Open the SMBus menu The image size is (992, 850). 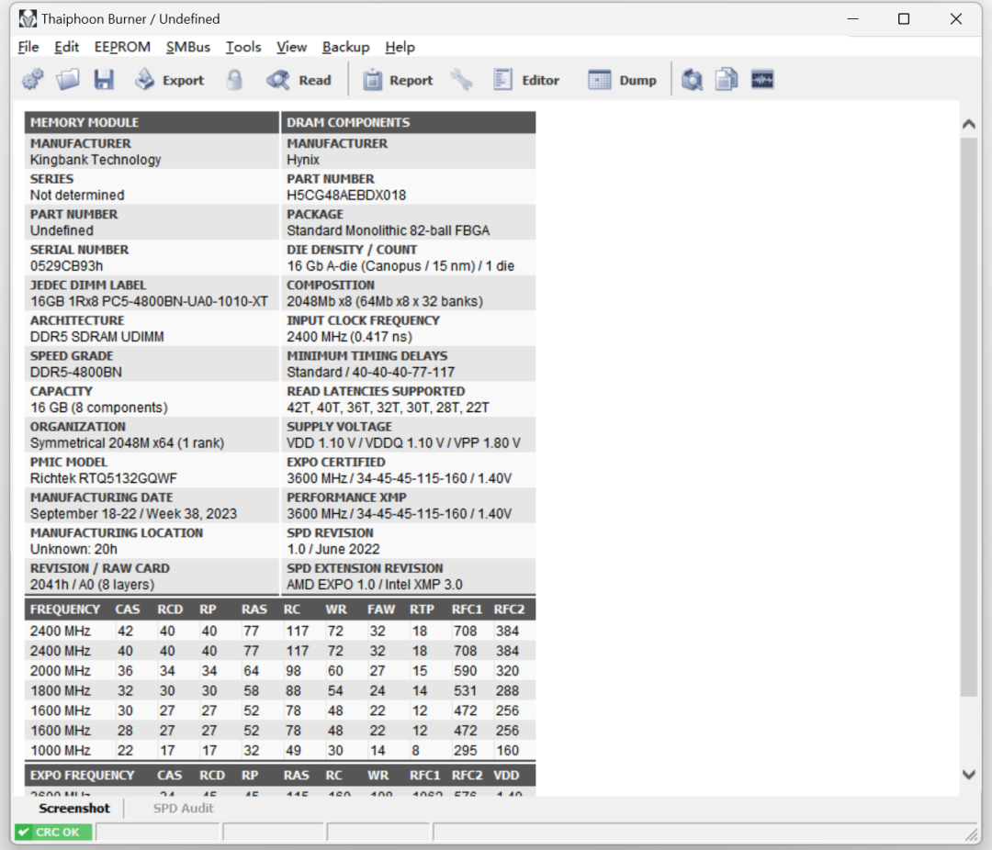click(188, 47)
